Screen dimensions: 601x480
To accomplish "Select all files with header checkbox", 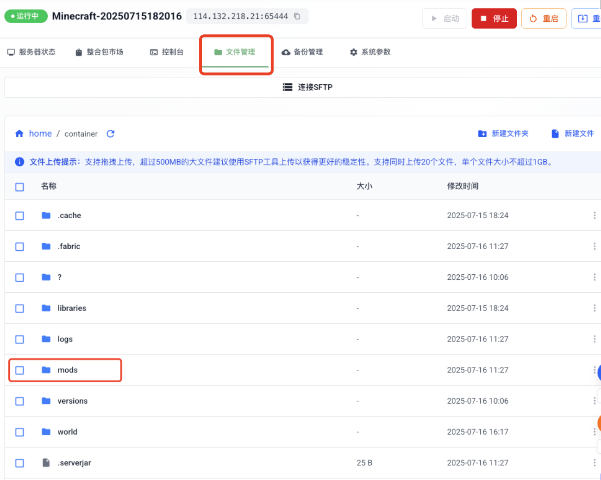I will pyautogui.click(x=19, y=187).
